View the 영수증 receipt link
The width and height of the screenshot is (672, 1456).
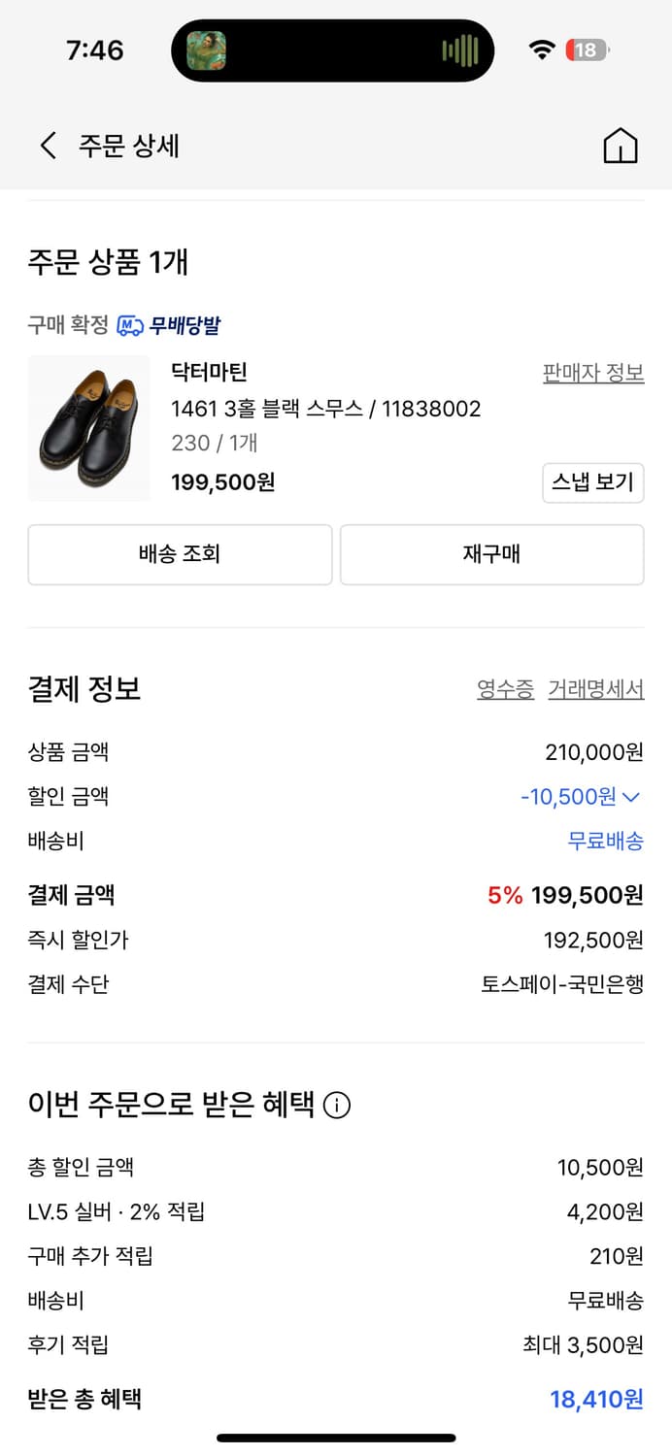(x=505, y=689)
